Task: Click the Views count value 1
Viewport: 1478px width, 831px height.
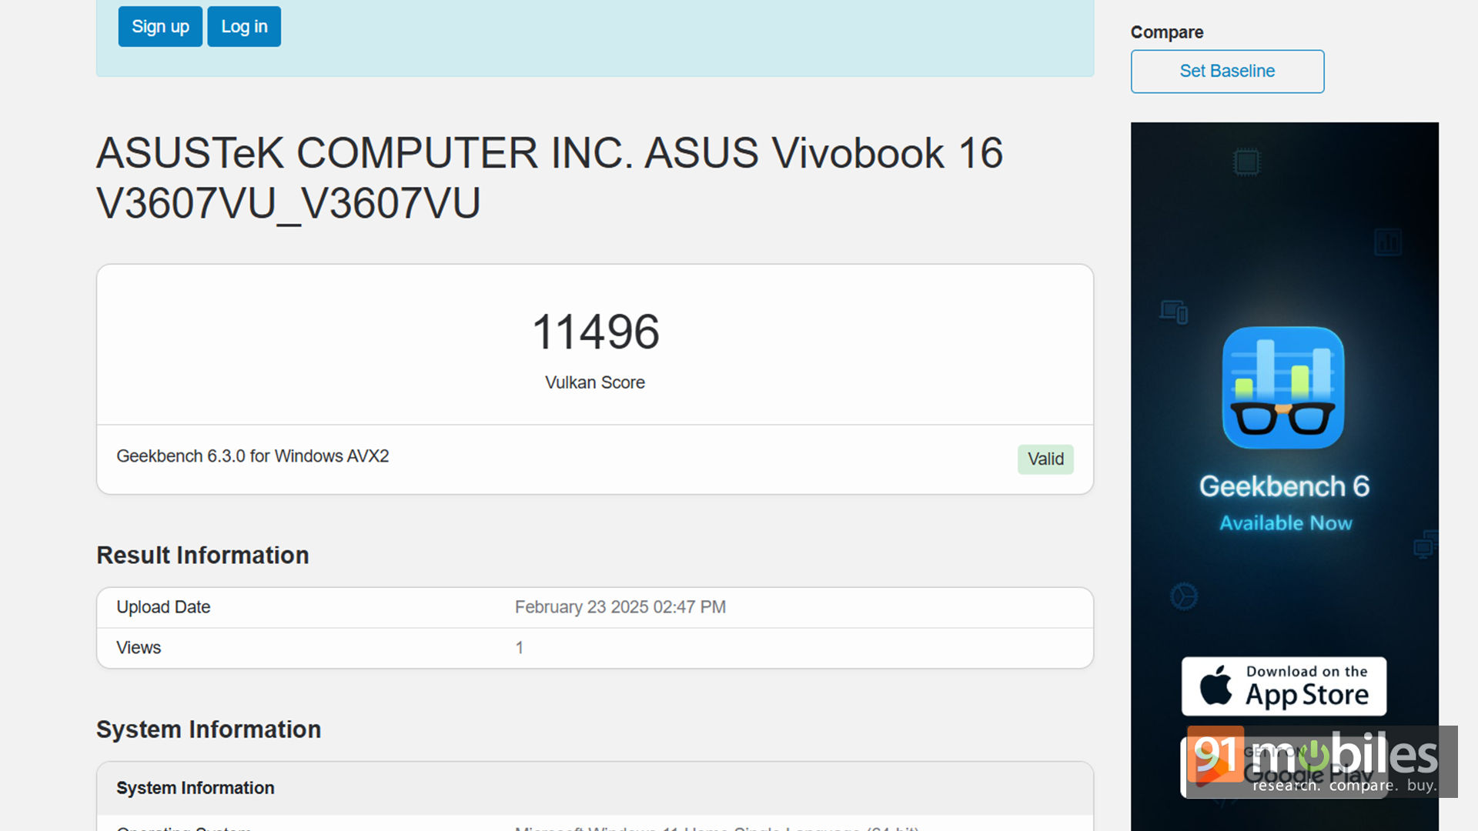Action: pos(520,648)
